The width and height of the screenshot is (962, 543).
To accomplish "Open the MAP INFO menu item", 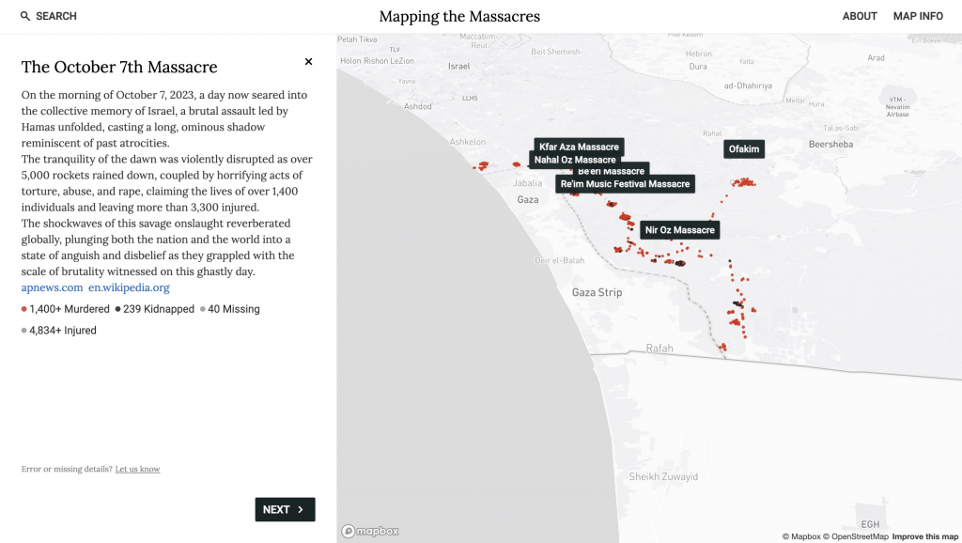I will 918,16.
